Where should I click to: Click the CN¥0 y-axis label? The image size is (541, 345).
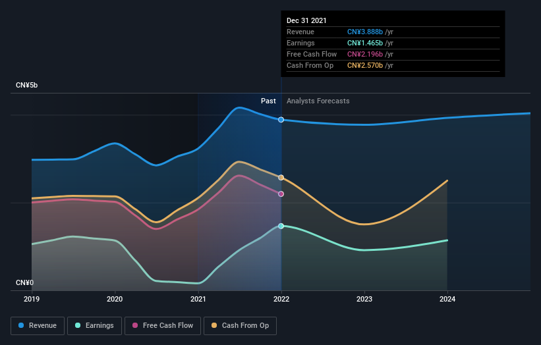(25, 282)
